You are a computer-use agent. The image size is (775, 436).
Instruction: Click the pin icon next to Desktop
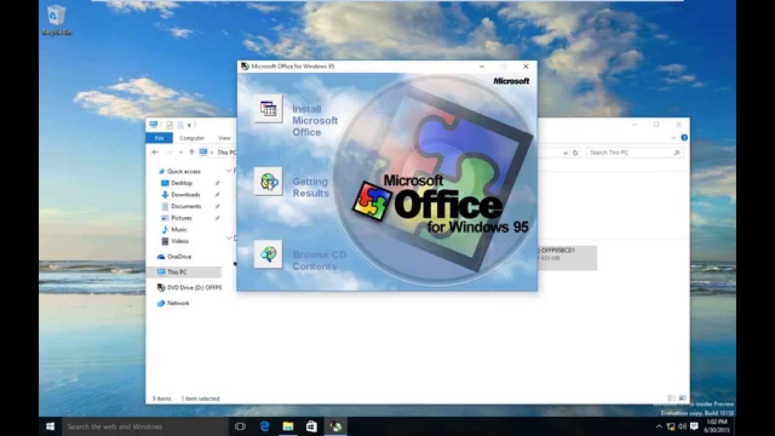tap(217, 183)
